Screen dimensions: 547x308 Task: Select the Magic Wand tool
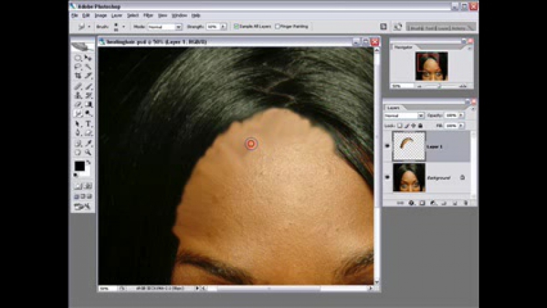[88, 67]
